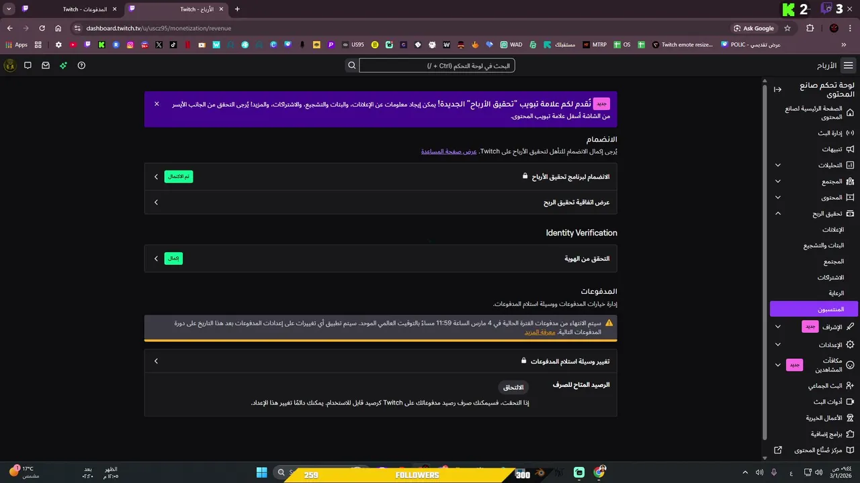860x483 pixels.
Task: Open the green Kick bookmark icon
Action: pos(101,45)
